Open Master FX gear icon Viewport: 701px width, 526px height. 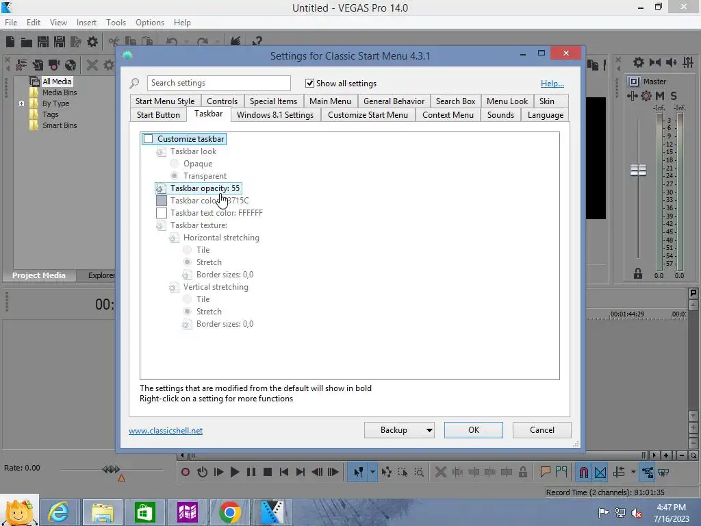(x=646, y=96)
